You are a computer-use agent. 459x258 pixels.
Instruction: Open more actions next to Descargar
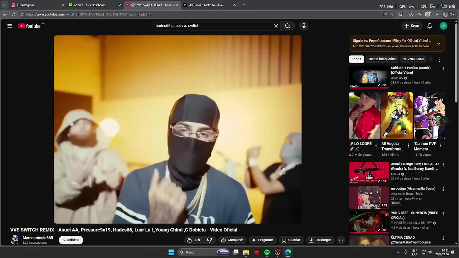341,240
